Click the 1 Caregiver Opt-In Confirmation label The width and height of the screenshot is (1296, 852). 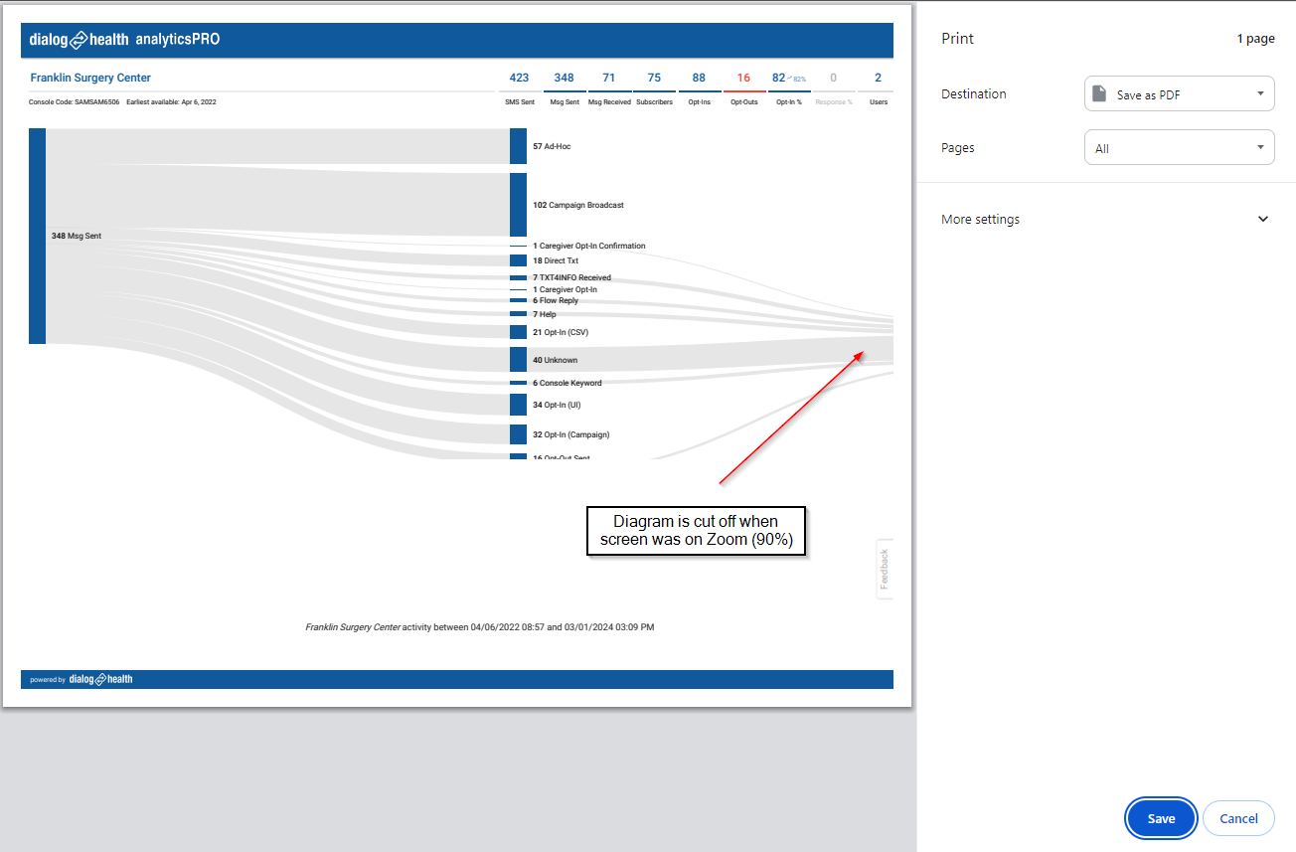[589, 246]
